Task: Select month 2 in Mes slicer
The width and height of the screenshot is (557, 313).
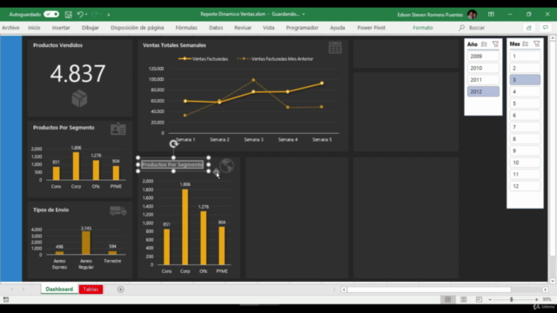Action: click(525, 68)
